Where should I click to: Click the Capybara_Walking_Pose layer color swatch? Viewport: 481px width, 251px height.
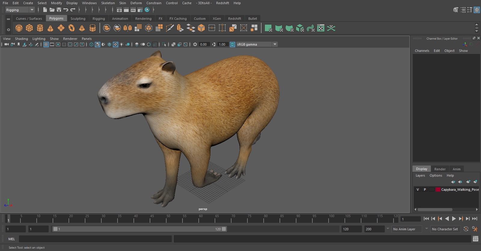(438, 190)
